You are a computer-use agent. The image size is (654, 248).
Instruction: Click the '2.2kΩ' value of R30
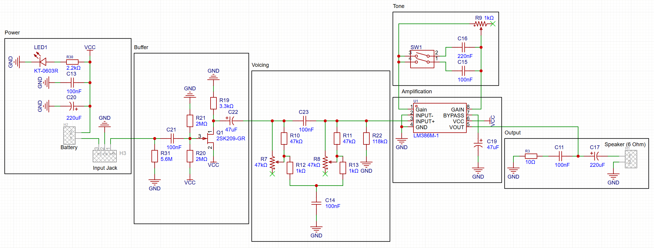point(74,68)
